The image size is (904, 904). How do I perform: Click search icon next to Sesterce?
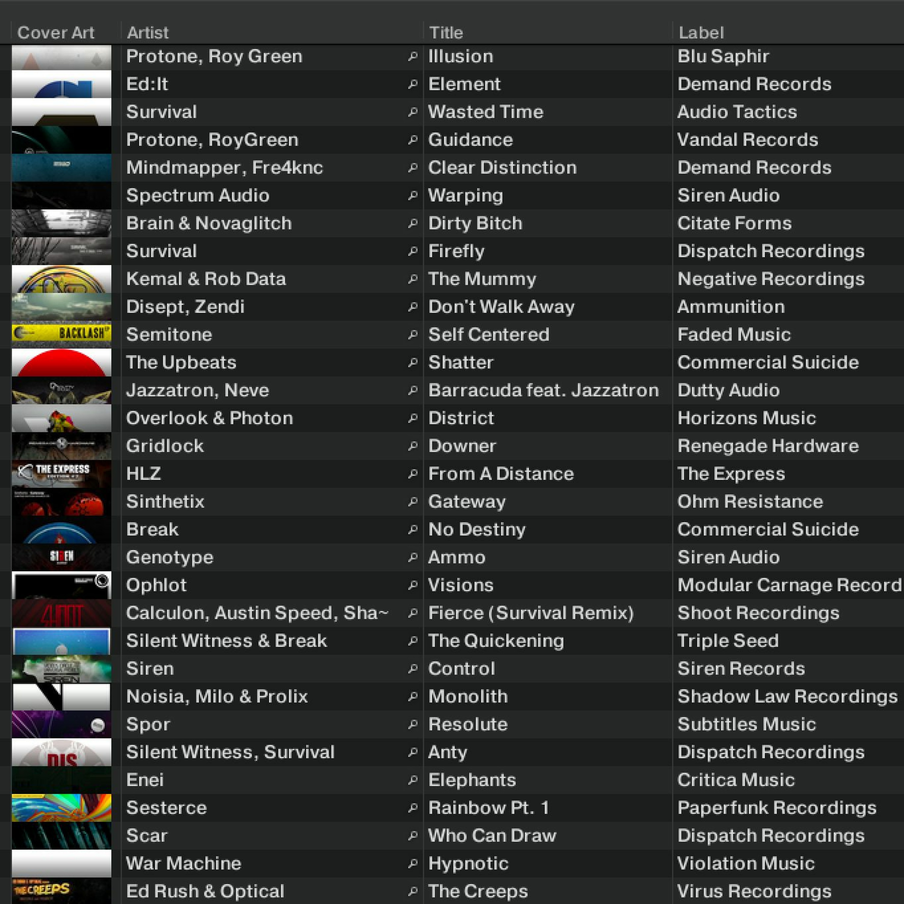click(x=412, y=808)
